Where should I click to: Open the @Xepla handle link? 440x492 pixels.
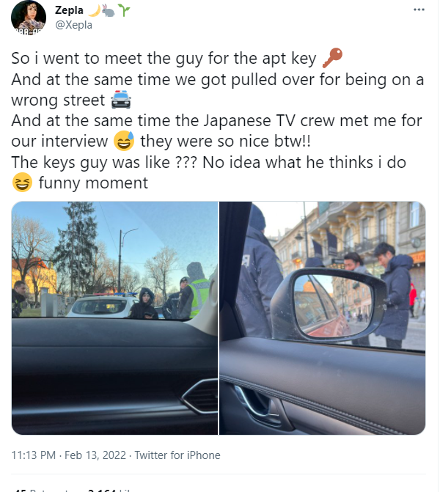point(74,25)
